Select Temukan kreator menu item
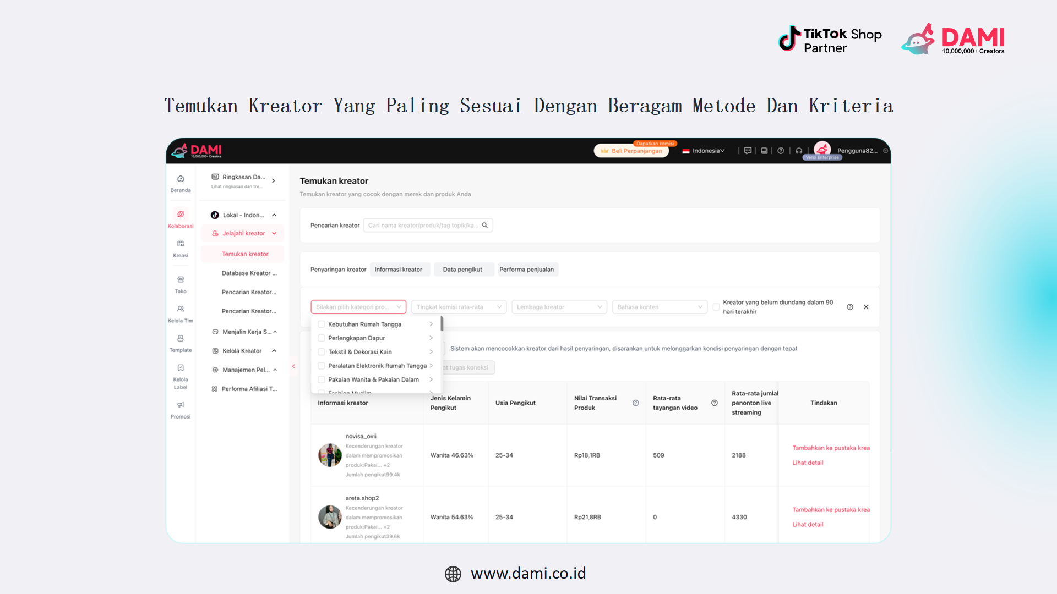 tap(243, 254)
